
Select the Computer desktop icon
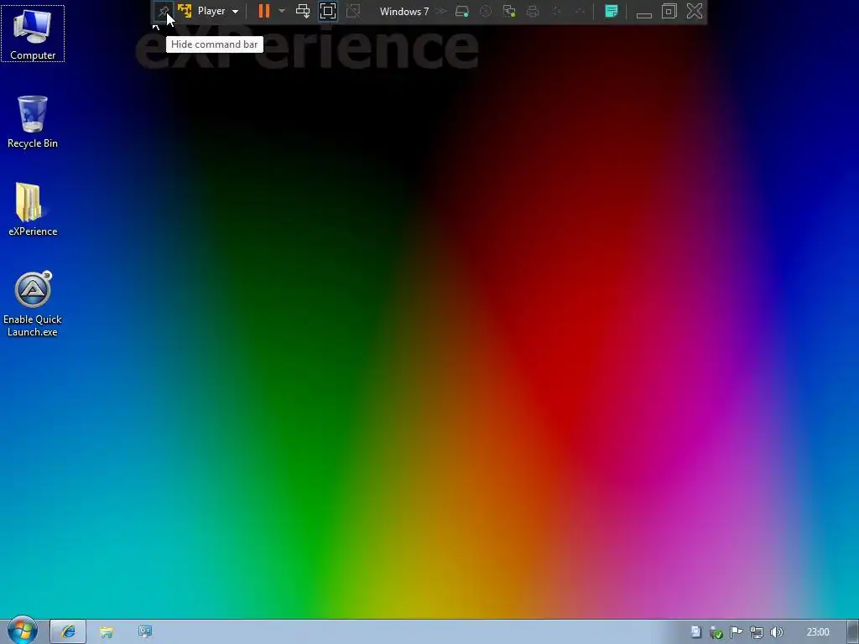point(33,34)
